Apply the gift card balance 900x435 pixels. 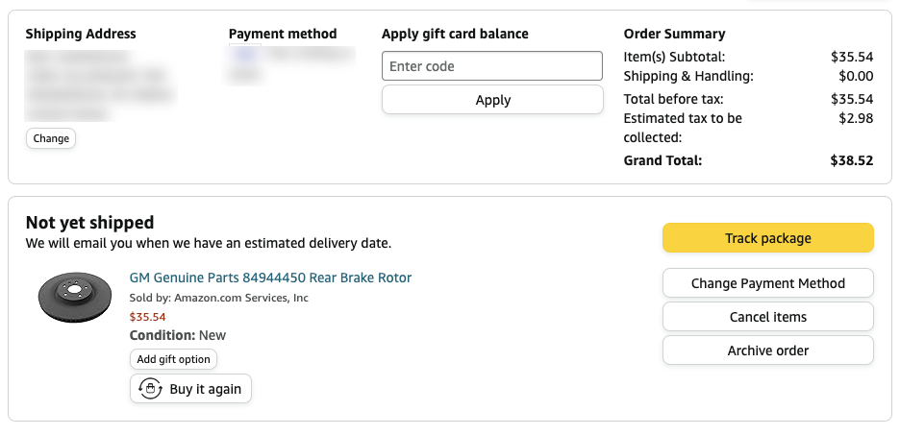click(x=492, y=100)
